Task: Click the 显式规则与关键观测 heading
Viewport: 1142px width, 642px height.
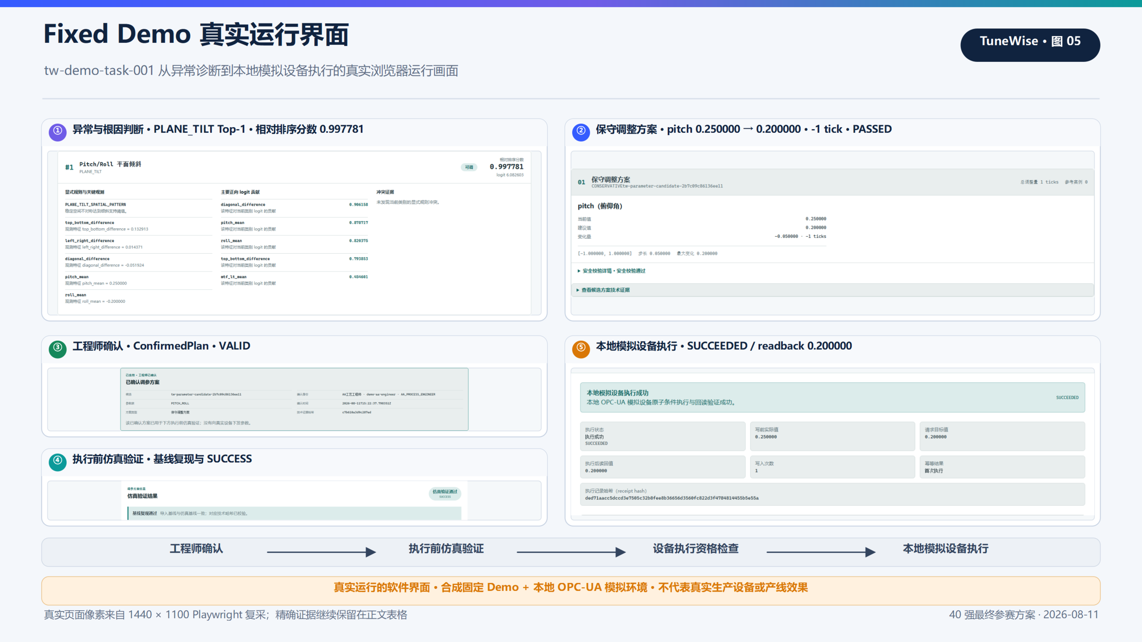Action: point(84,192)
